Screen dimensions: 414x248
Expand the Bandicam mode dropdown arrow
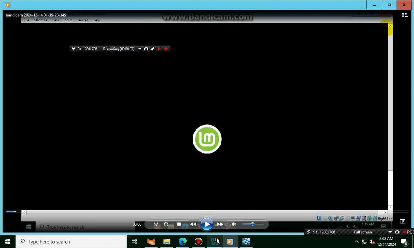pos(390,232)
